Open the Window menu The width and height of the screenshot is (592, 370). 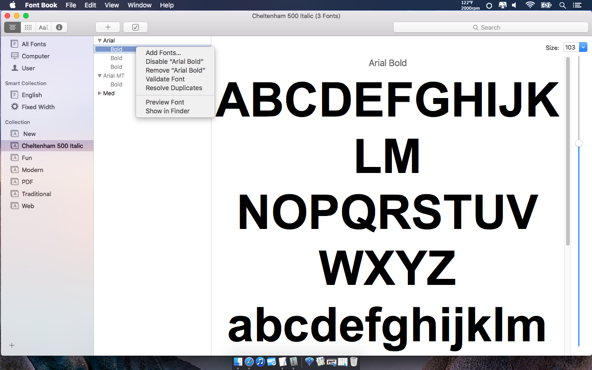[140, 5]
